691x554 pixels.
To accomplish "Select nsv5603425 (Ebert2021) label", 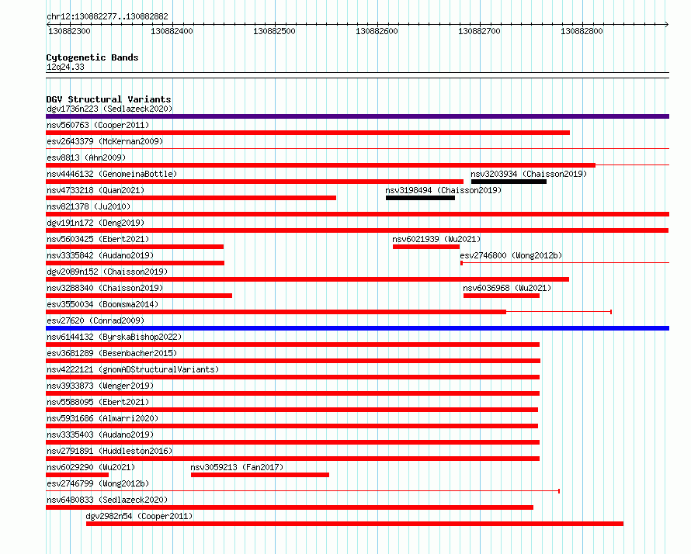I will (98, 239).
